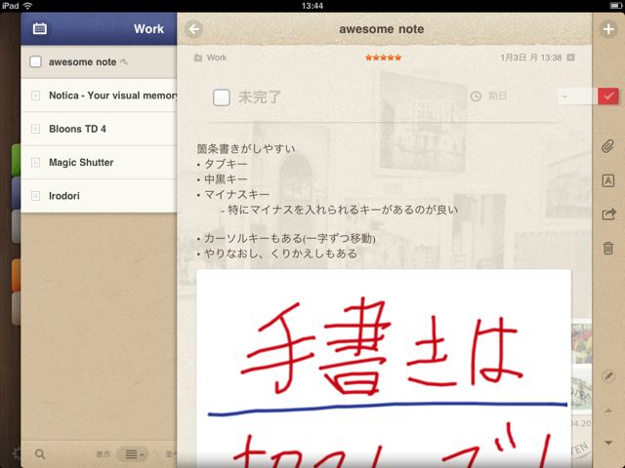Open the clock due-date icon
The image size is (625, 468).
(x=476, y=97)
